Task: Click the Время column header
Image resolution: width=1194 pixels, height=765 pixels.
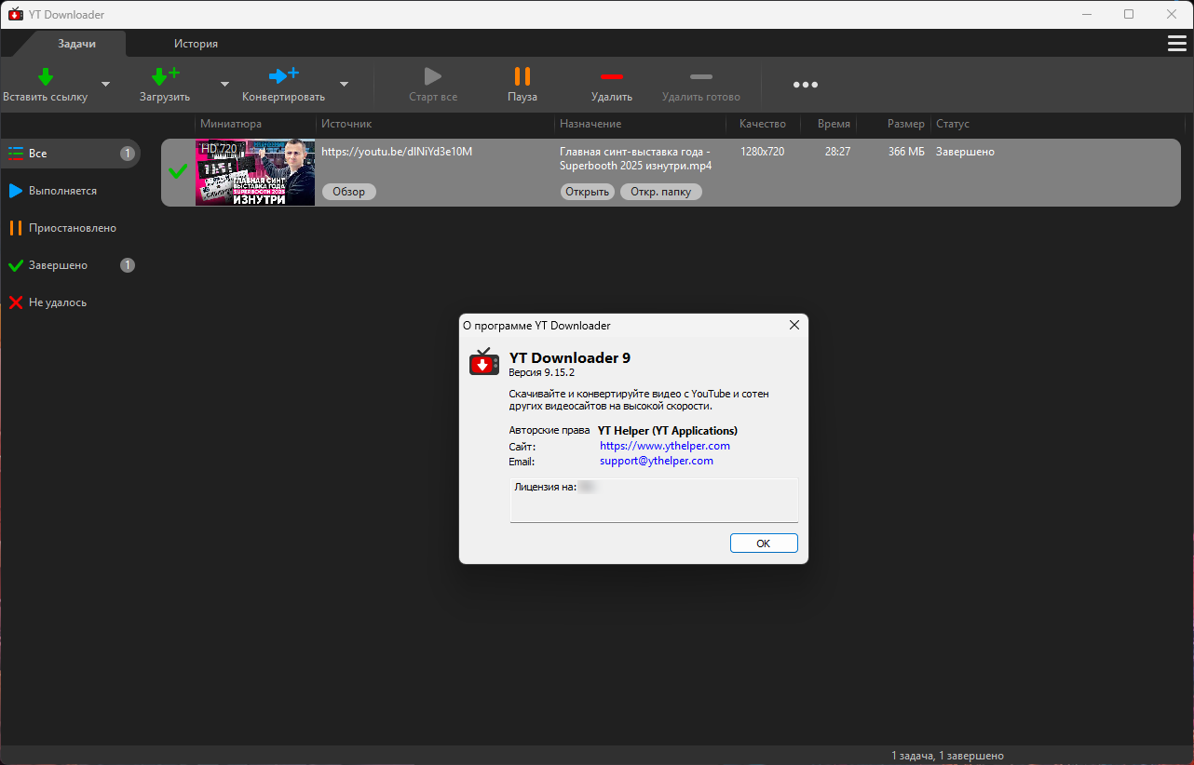Action: [x=834, y=124]
